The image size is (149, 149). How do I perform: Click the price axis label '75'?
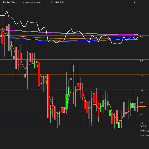click(x=141, y=76)
